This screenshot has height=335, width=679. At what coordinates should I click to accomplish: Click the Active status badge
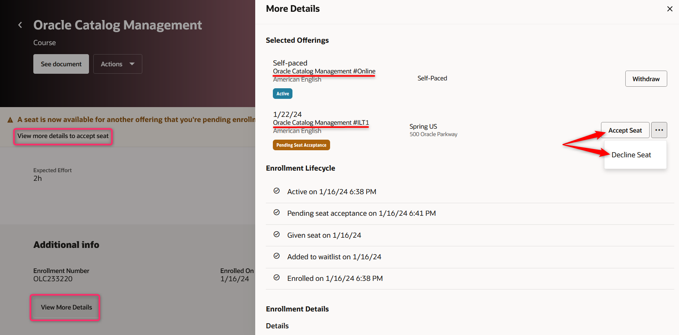pyautogui.click(x=283, y=94)
